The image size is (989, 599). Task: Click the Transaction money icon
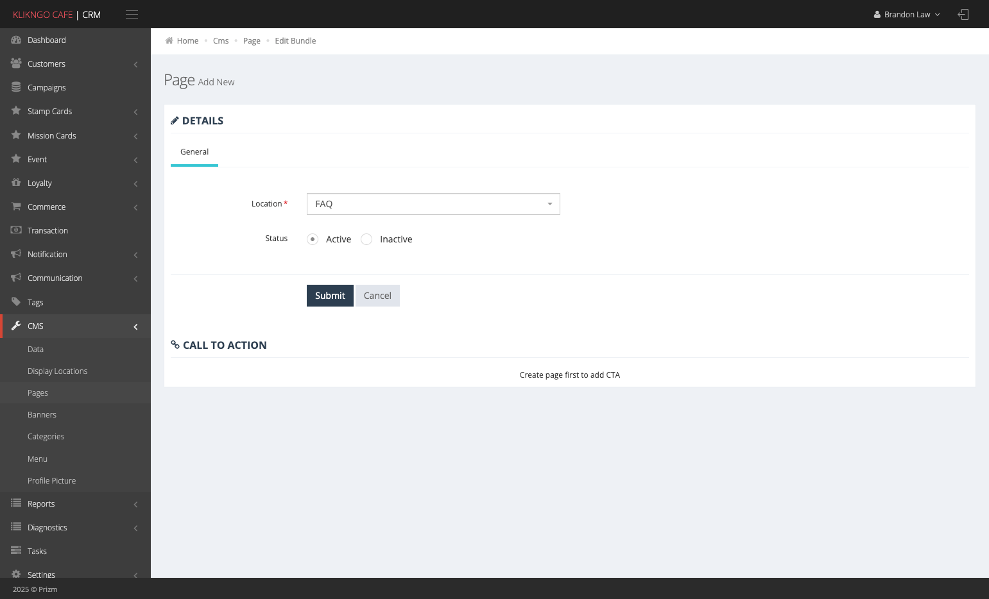point(16,230)
